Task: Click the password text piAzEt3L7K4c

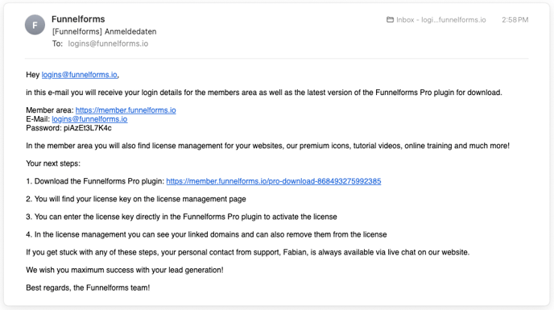Action: click(x=87, y=128)
